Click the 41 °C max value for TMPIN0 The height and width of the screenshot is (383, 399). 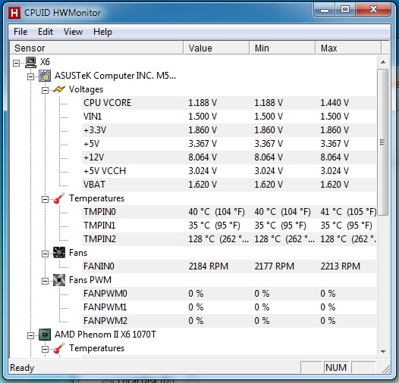[x=348, y=212]
